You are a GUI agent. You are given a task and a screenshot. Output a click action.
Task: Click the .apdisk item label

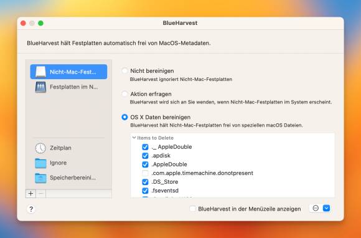(x=161, y=156)
